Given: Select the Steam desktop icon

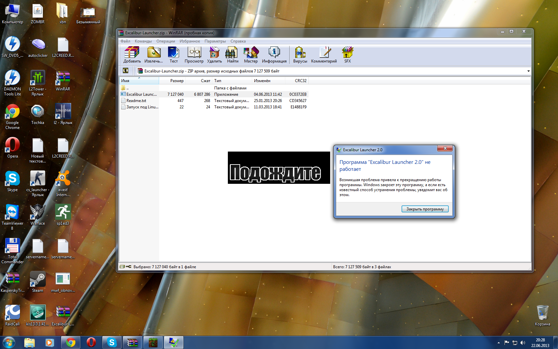Looking at the screenshot, I should pyautogui.click(x=38, y=282).
